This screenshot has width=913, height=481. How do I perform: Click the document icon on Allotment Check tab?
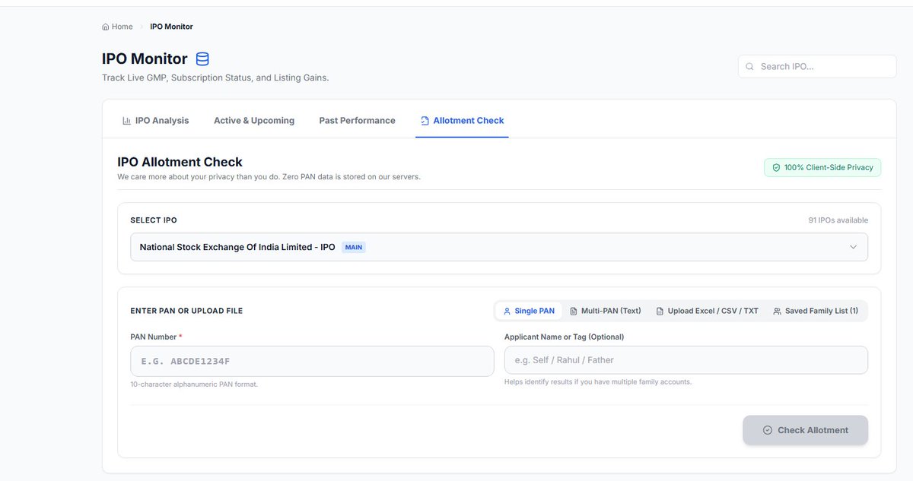(x=425, y=121)
